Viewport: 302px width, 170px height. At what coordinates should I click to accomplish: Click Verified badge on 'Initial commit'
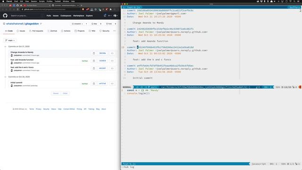(85, 84)
